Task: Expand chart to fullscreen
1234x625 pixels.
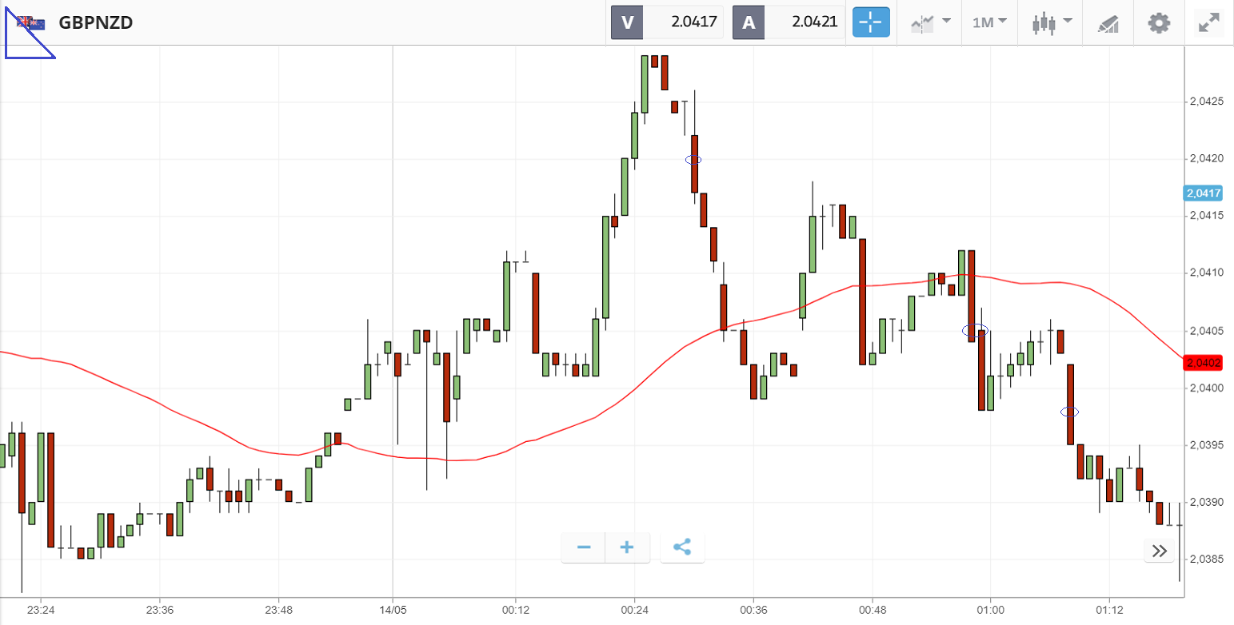Action: point(1207,22)
